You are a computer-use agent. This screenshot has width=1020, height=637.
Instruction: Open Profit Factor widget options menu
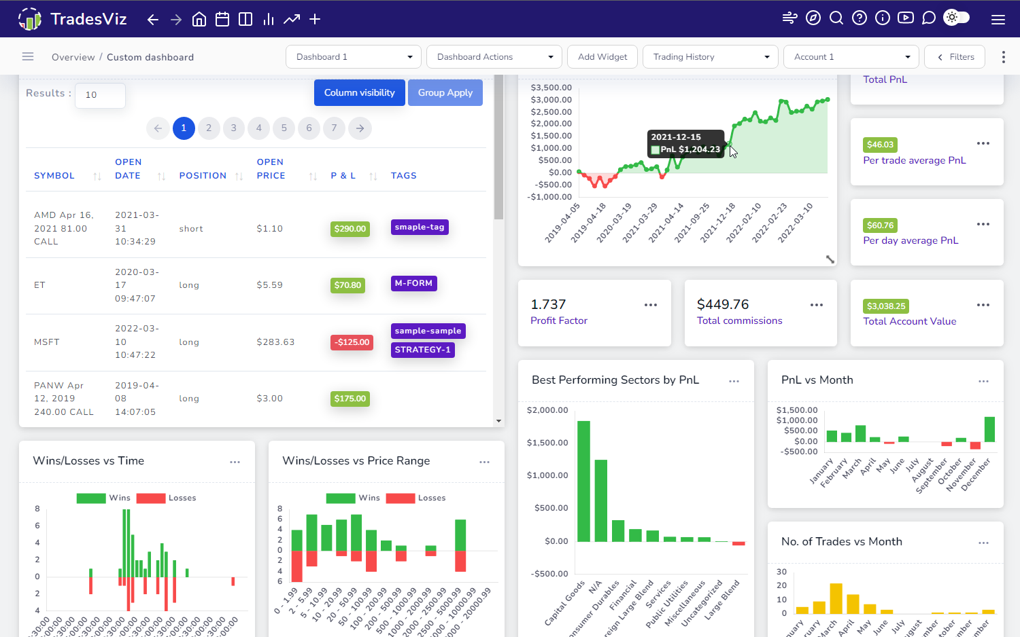coord(651,305)
